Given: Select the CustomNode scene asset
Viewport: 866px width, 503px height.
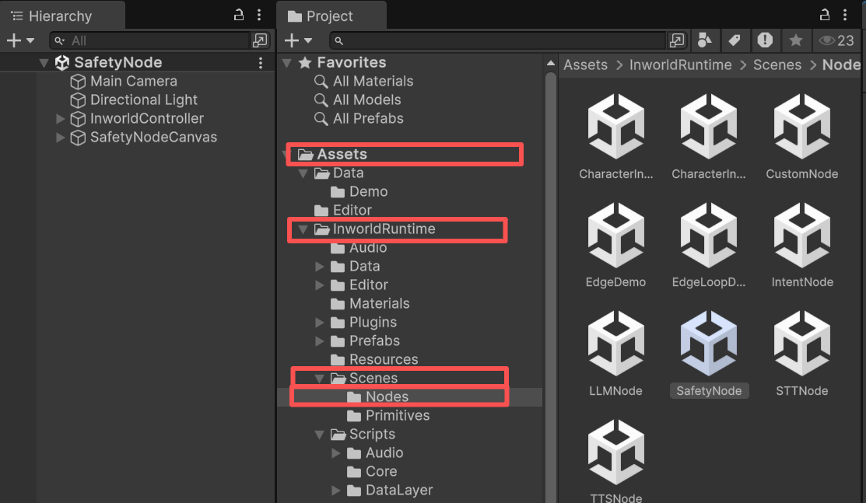Looking at the screenshot, I should pos(802,136).
